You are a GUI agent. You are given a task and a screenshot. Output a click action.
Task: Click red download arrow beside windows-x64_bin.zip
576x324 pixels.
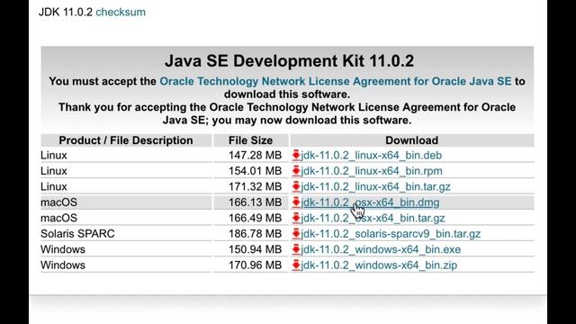296,265
